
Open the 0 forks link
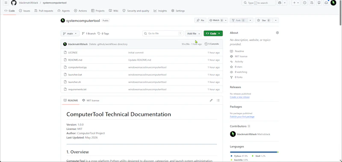click(x=236, y=77)
